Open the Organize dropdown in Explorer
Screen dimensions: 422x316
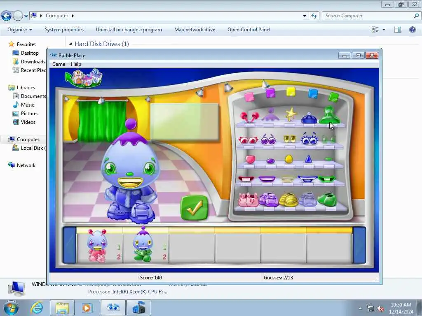(20, 30)
